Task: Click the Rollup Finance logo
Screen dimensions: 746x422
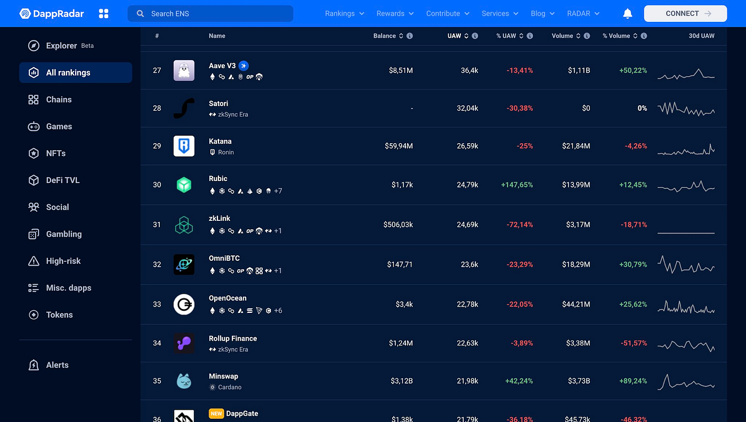Action: pos(184,343)
